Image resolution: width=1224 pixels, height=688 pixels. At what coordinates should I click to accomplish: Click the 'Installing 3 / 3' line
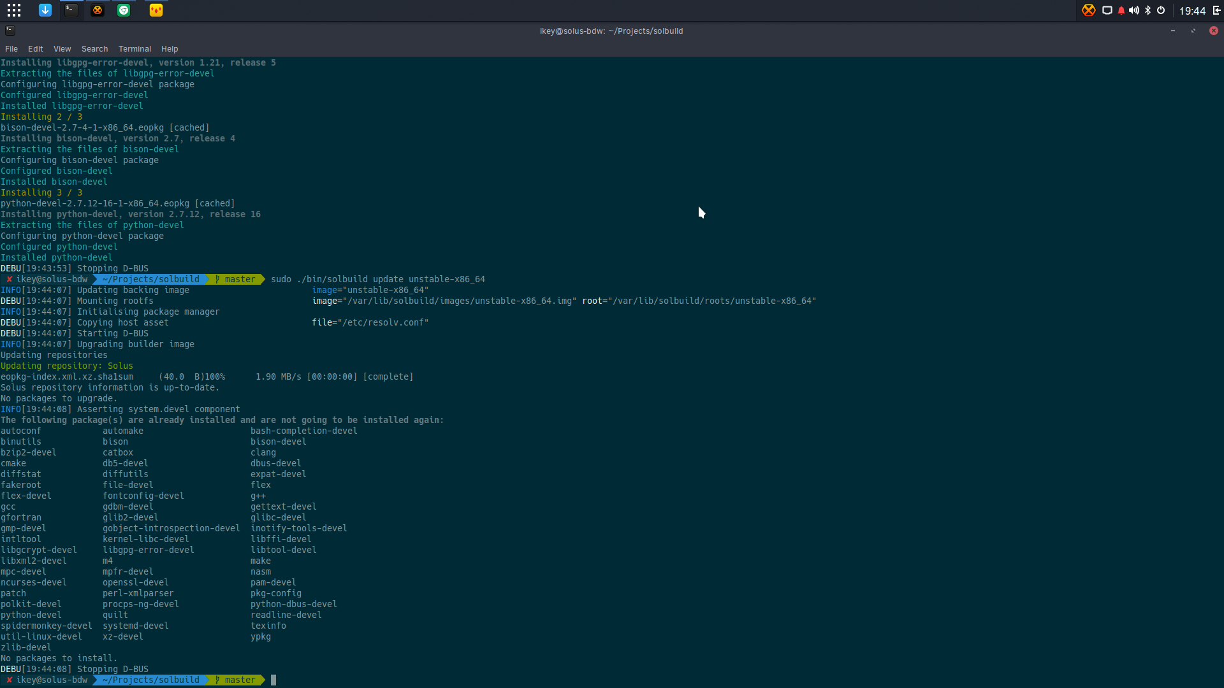(x=41, y=192)
